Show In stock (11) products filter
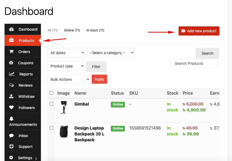232x161 pixels. (95, 30)
